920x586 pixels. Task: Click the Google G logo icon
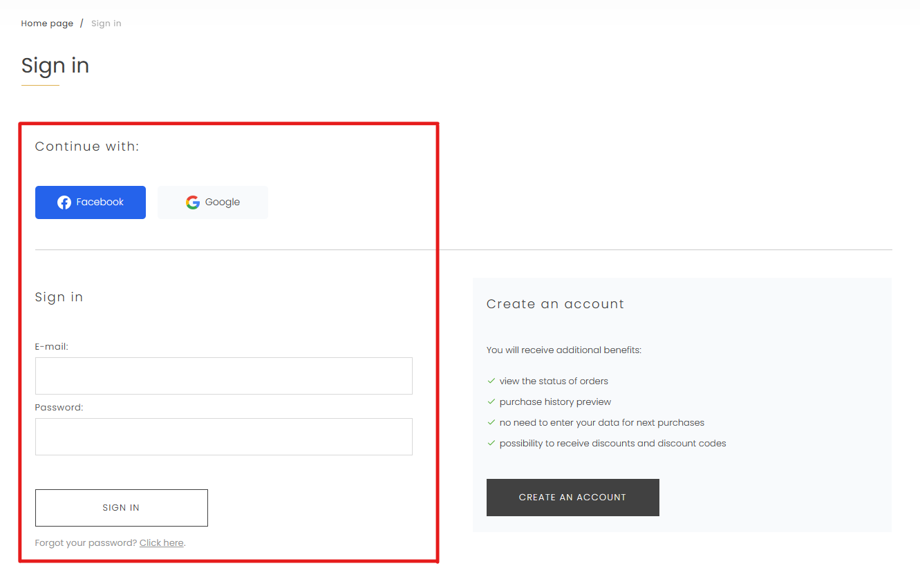click(x=193, y=202)
